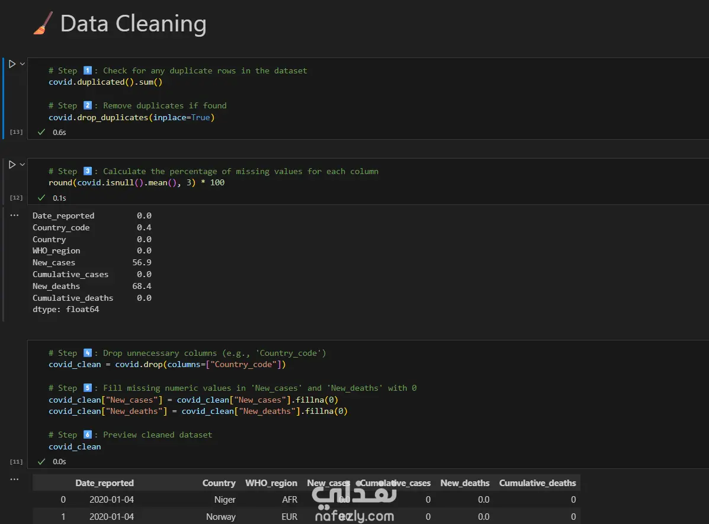Open the ellipsis menu for the missing-values output
The width and height of the screenshot is (709, 524).
[15, 216]
